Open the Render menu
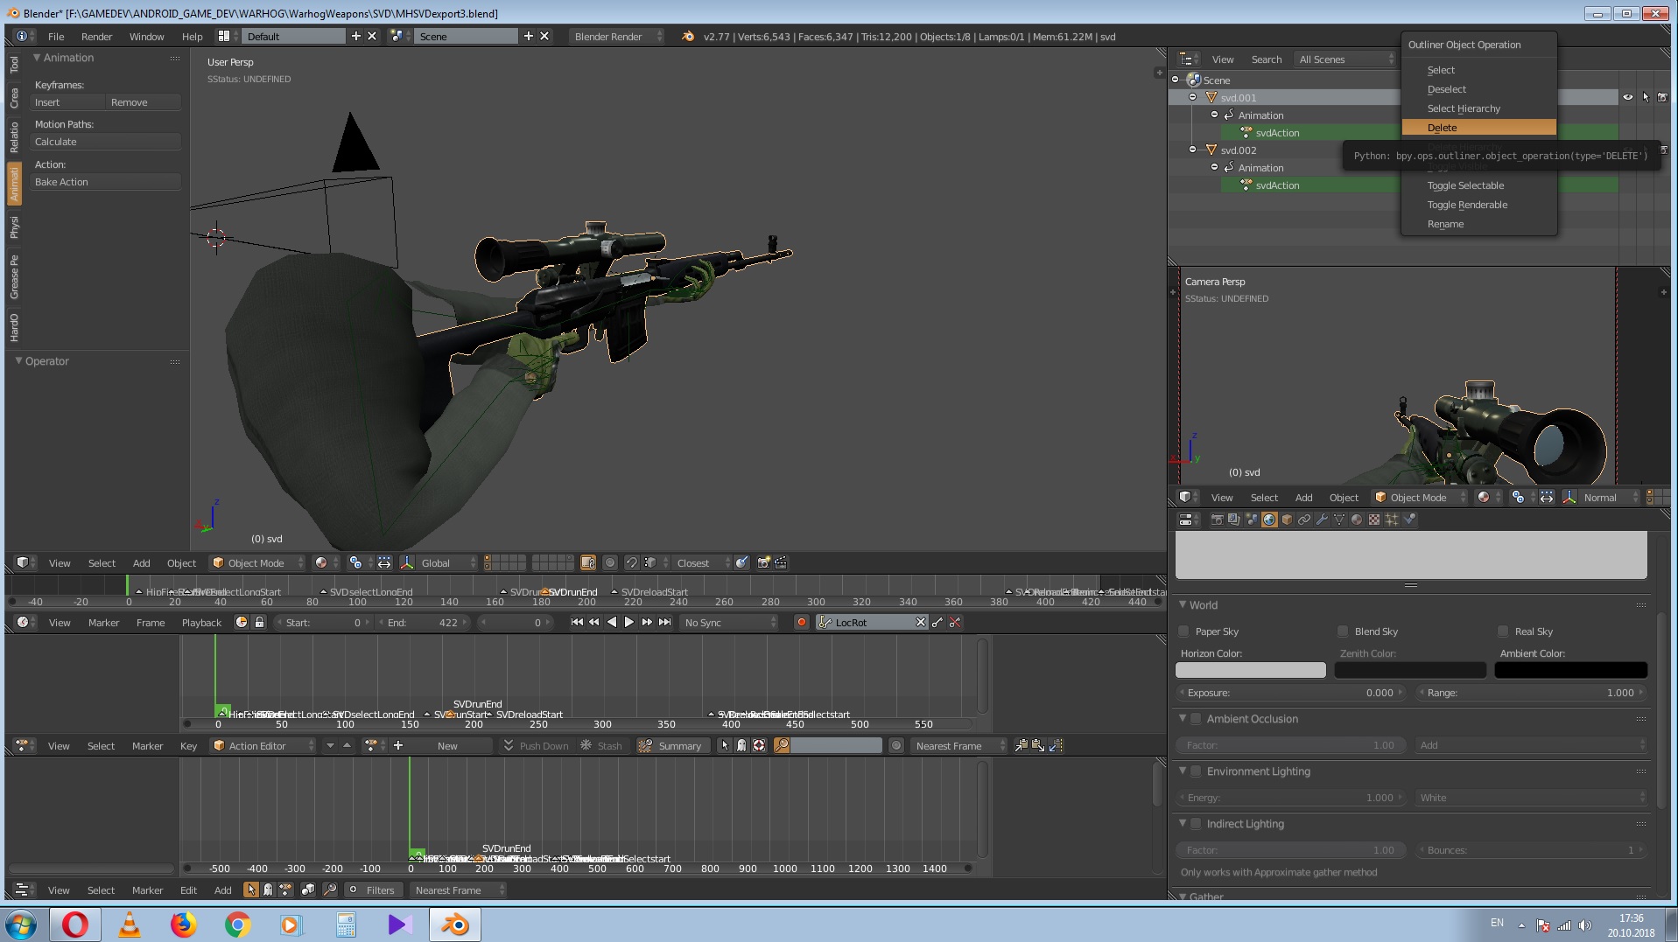This screenshot has height=942, width=1678. click(96, 37)
